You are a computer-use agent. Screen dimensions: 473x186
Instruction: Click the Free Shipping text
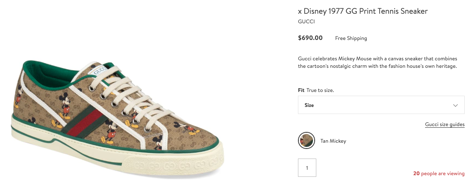pos(351,38)
